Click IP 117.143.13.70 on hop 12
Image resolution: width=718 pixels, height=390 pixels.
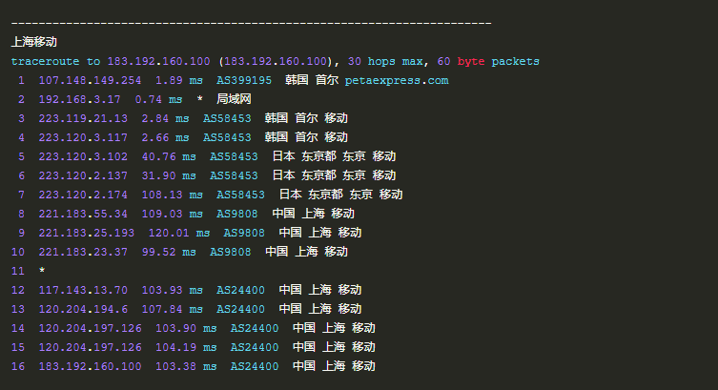83,290
